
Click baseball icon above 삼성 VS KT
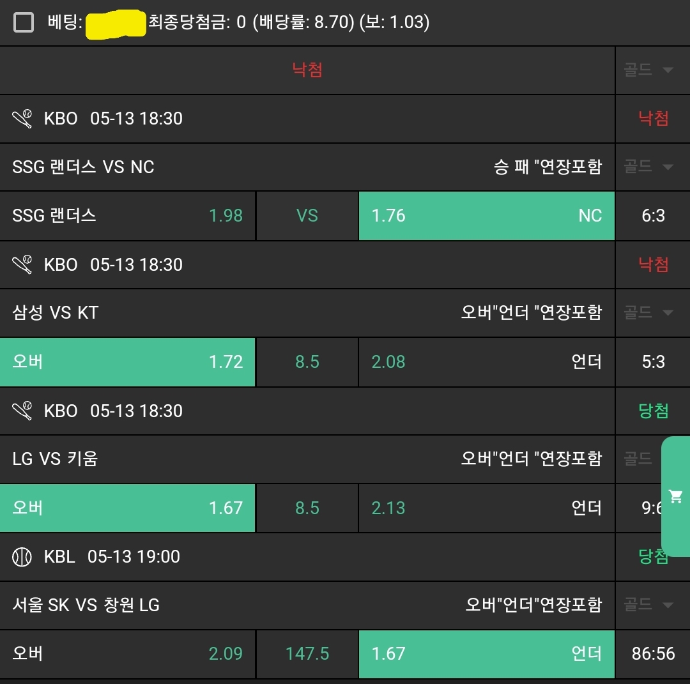point(22,264)
